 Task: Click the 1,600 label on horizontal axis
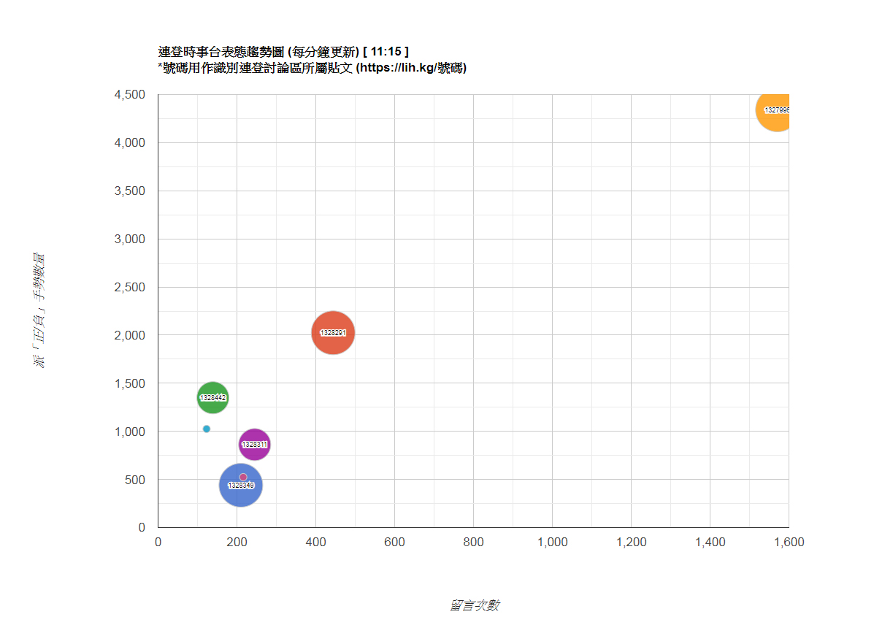coord(789,543)
